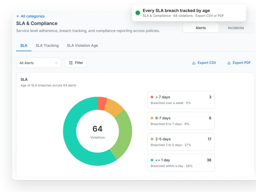Image resolution: width=256 pixels, height=192 pixels.
Task: Open the Filter button
Action: pyautogui.click(x=76, y=63)
